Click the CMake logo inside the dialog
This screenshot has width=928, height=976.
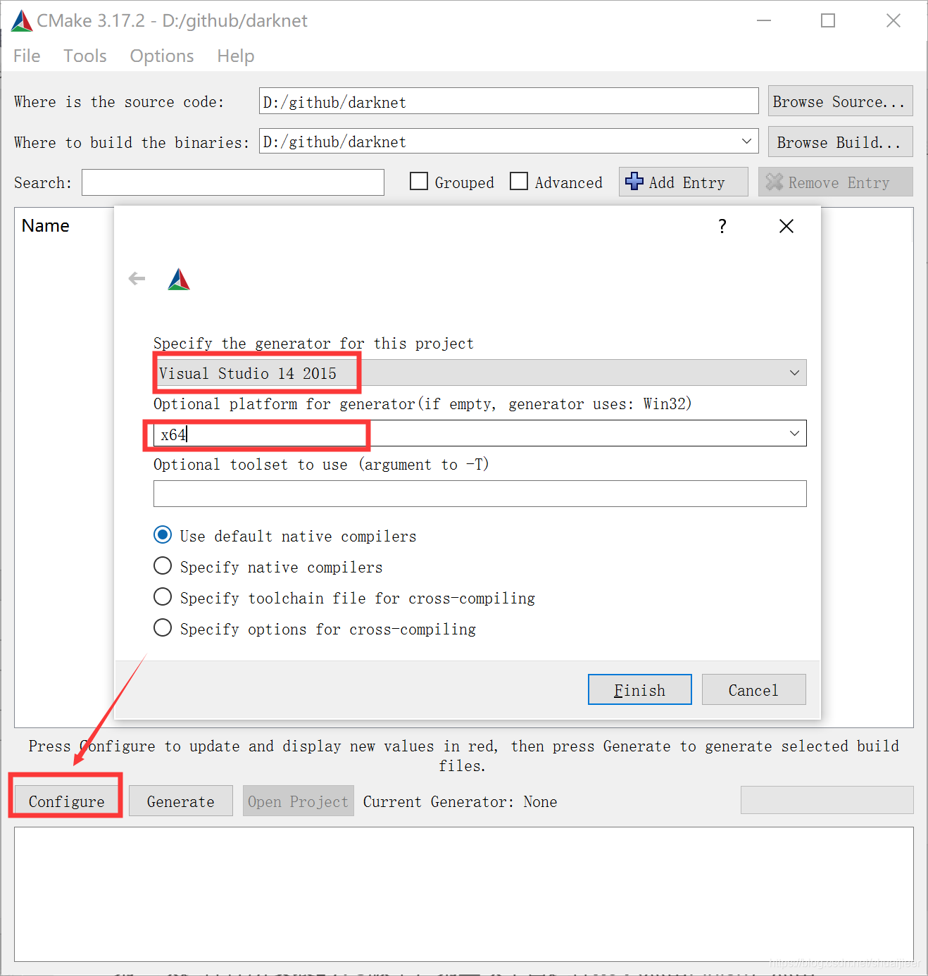pos(179,280)
